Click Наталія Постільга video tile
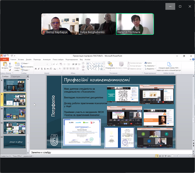This screenshot has height=173, width=195. (135, 24)
